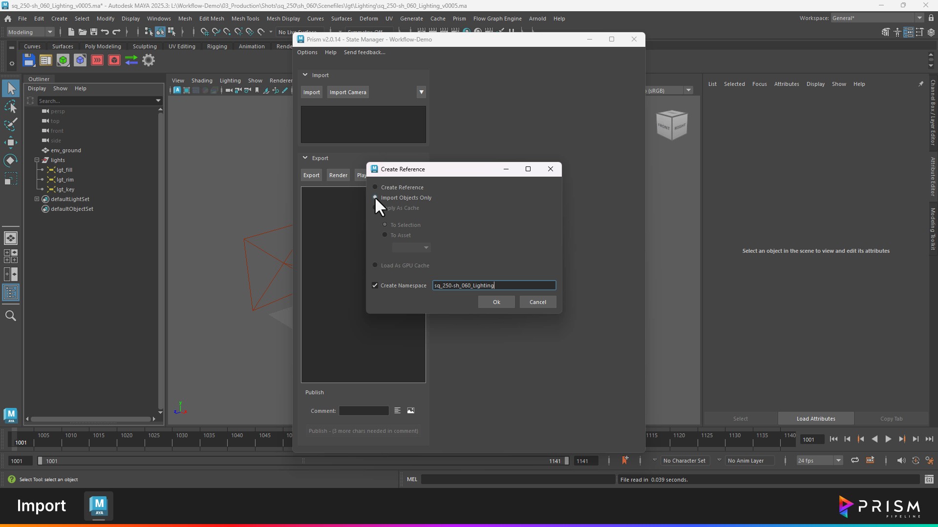
Task: Activate the Paint selection tool
Action: [11, 124]
